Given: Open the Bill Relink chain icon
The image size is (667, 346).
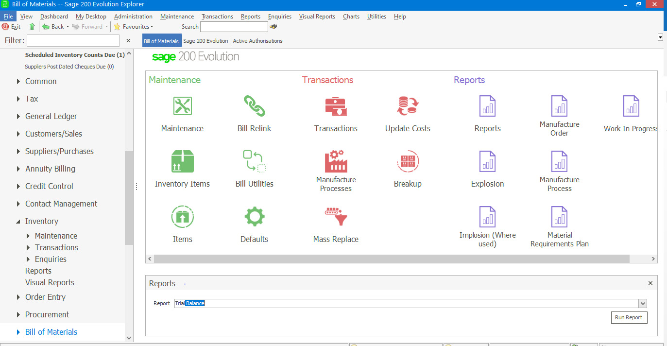Looking at the screenshot, I should point(254,106).
